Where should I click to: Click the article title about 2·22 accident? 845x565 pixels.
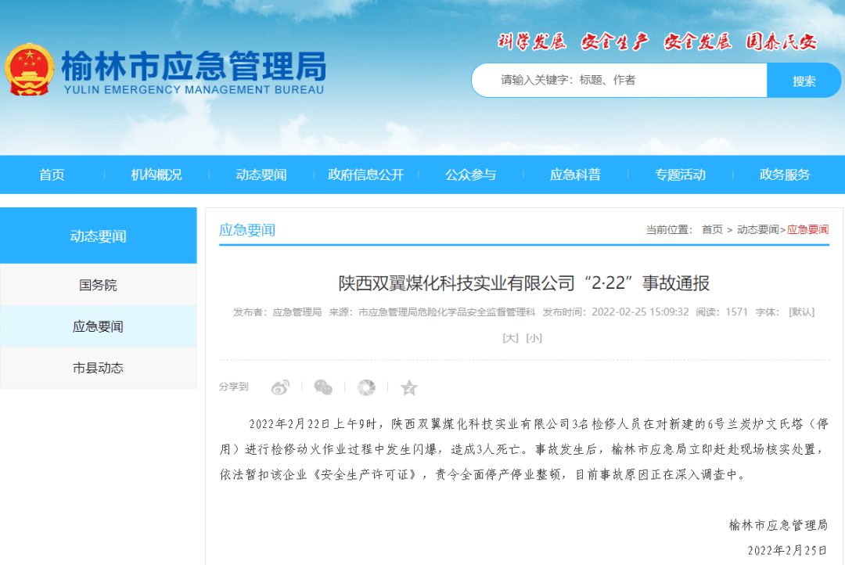(523, 283)
